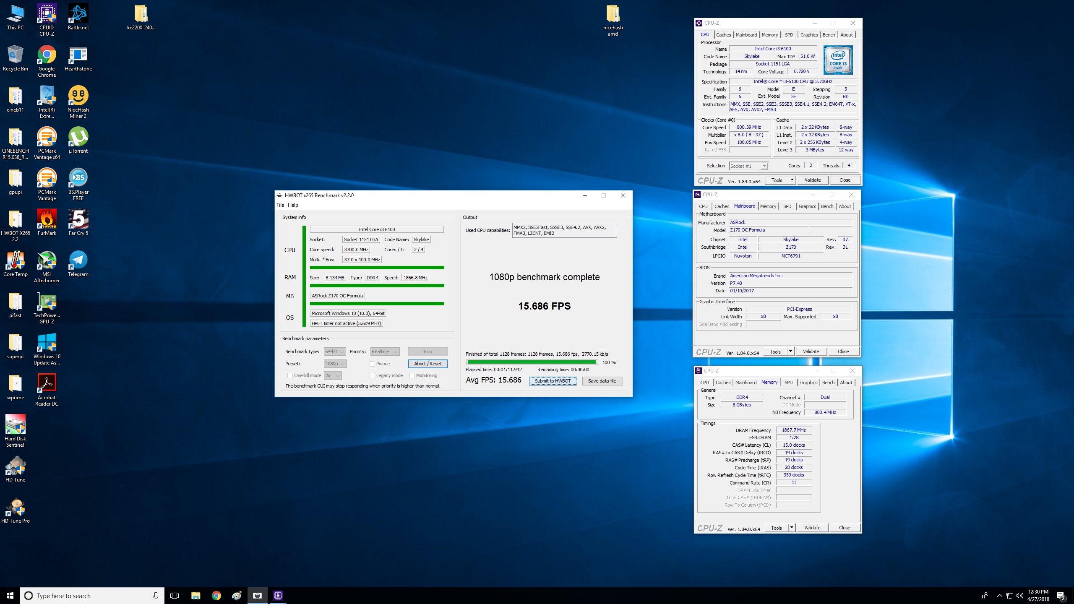The width and height of the screenshot is (1074, 604).
Task: Click the CPU-Z taskbar icon
Action: [278, 596]
